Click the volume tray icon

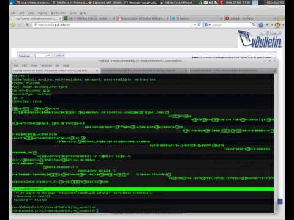(211, 2)
